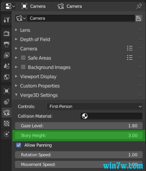This screenshot has width=146, height=171.
Task: Open the Object Constraints tab
Action: (x=7, y=102)
